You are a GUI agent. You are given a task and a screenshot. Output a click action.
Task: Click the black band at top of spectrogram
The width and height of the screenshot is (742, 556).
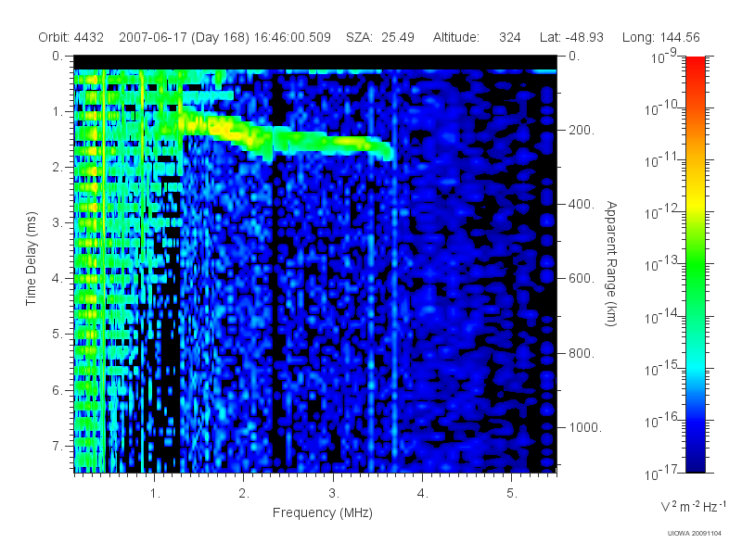[315, 63]
